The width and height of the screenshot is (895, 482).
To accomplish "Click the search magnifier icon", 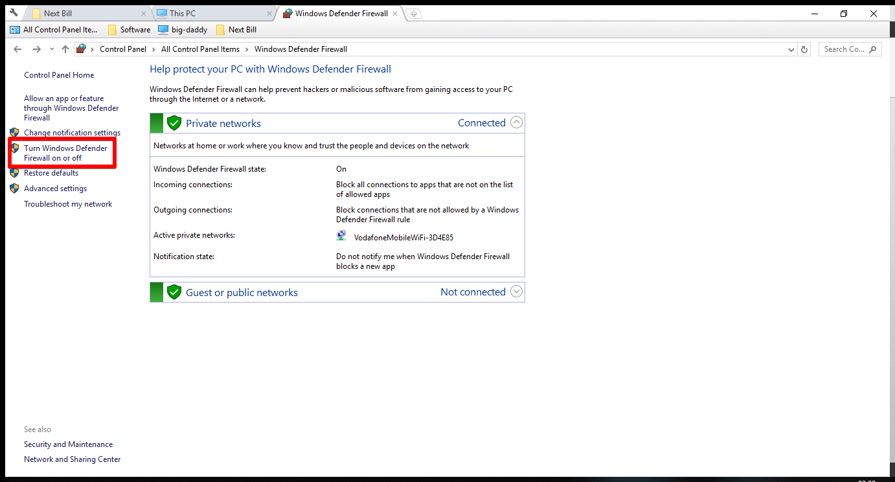I will tap(874, 49).
